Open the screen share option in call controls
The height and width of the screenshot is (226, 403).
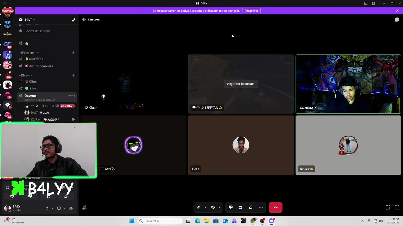(x=230, y=207)
